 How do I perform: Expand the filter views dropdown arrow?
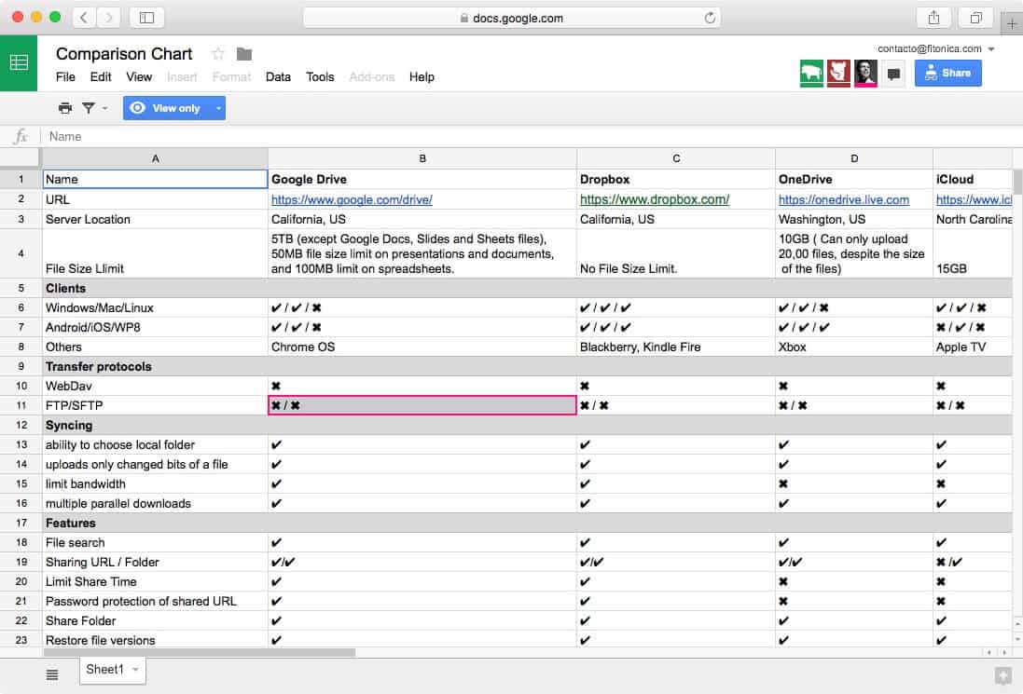tap(105, 108)
